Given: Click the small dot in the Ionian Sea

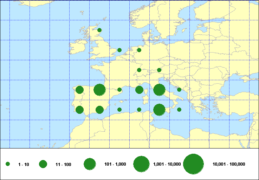Looking at the screenshot, I should (x=179, y=110).
